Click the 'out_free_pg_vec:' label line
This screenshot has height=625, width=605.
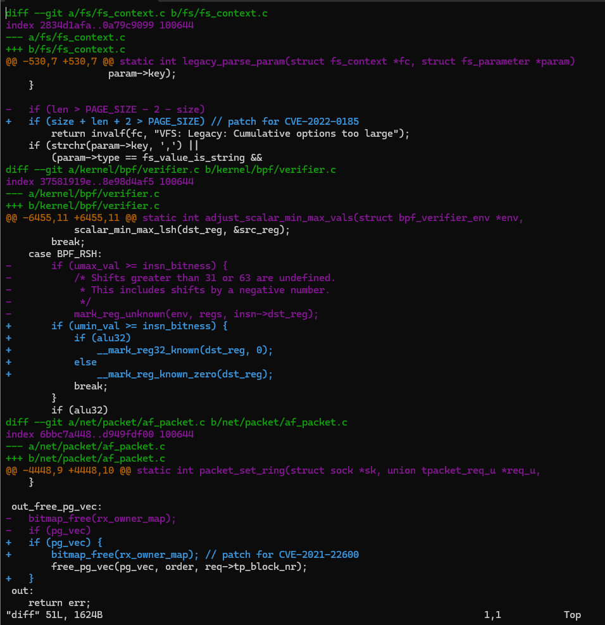56,506
